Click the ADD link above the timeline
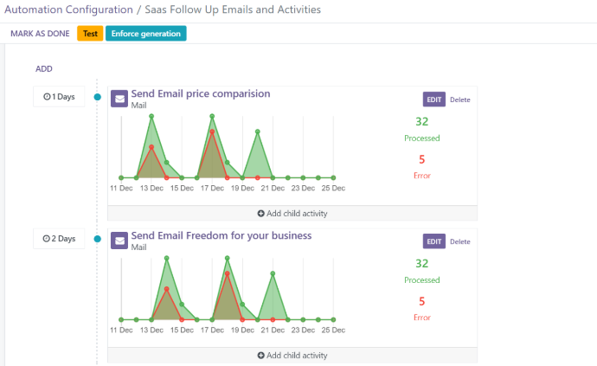Screen dimensions: 597x366 44,68
